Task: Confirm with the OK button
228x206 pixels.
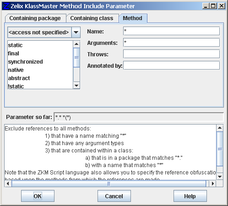Action: point(38,196)
